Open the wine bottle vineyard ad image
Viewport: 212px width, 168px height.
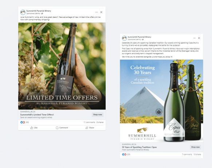62,66
